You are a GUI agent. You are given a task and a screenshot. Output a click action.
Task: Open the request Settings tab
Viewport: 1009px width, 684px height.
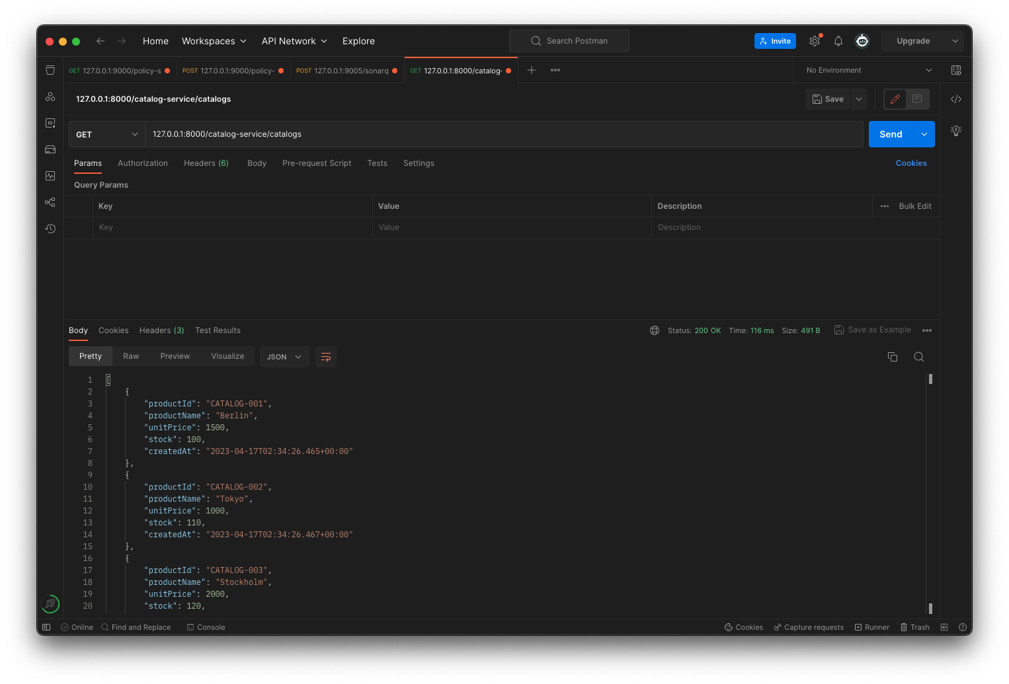click(x=419, y=163)
